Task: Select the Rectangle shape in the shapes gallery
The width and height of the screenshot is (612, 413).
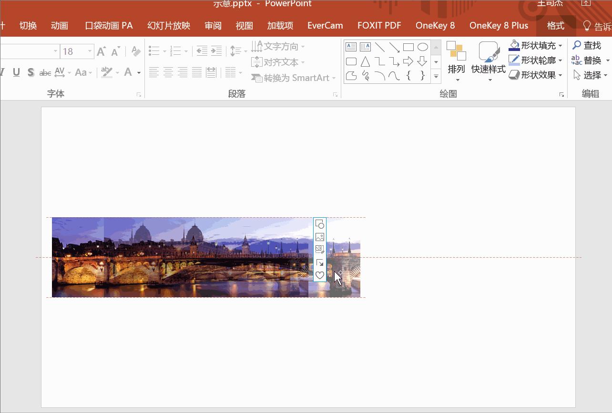Action: pyautogui.click(x=408, y=47)
